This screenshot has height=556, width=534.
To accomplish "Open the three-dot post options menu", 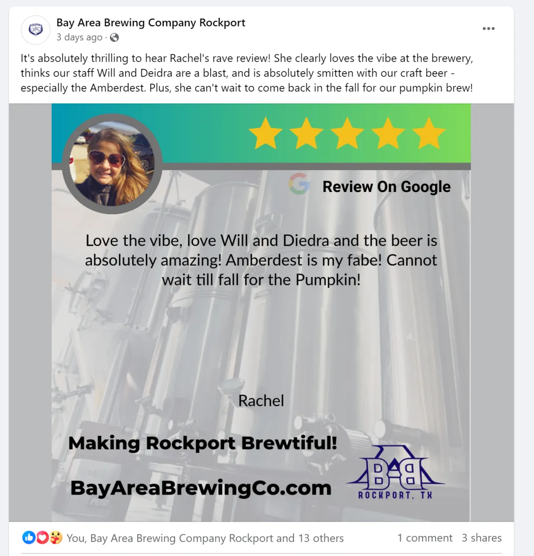I will [489, 28].
